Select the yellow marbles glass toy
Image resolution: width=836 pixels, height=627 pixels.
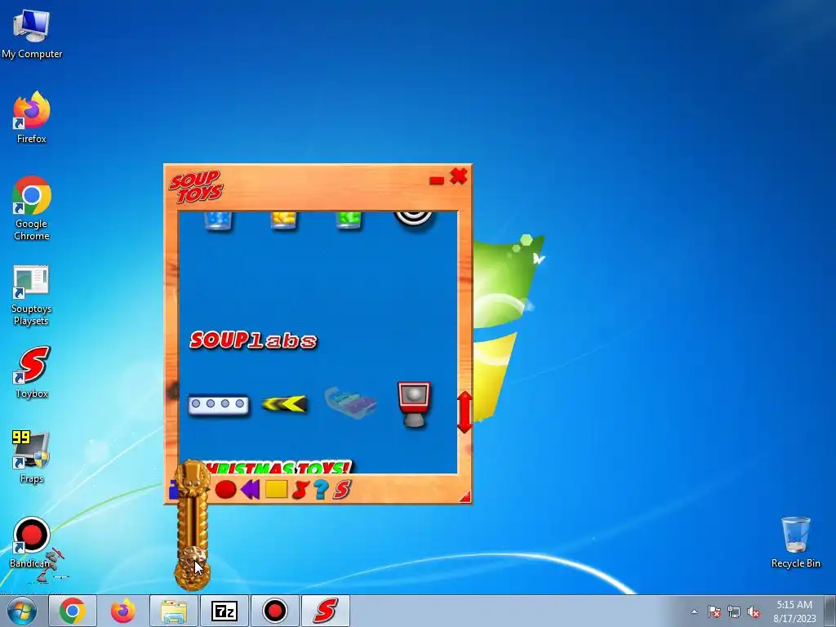pyautogui.click(x=283, y=220)
